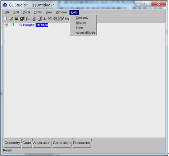Close the open Help menu

tap(74, 12)
